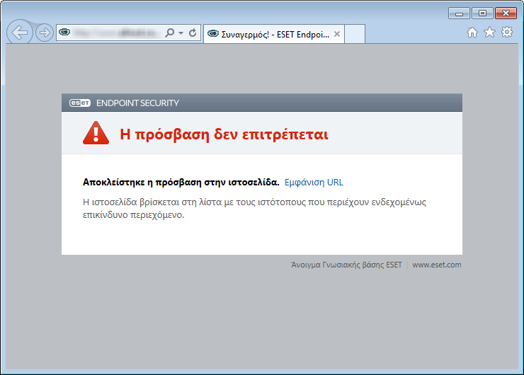The width and height of the screenshot is (524, 375).
Task: Maximize the browser window
Action: (x=482, y=13)
